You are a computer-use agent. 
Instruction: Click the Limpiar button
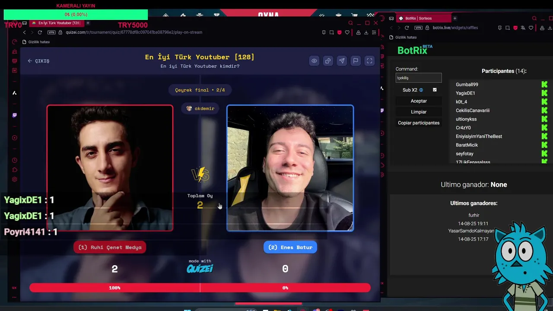pyautogui.click(x=419, y=112)
